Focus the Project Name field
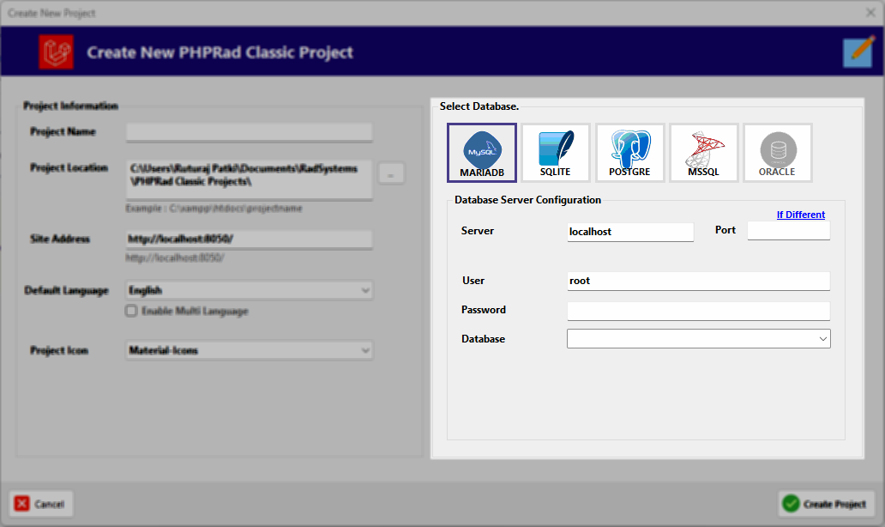 click(x=249, y=132)
